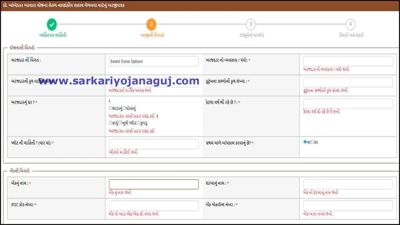Screen dimensions: 400x225
Task: Choose the ખૂલો પ્લોટ option
Action: tap(120, 123)
